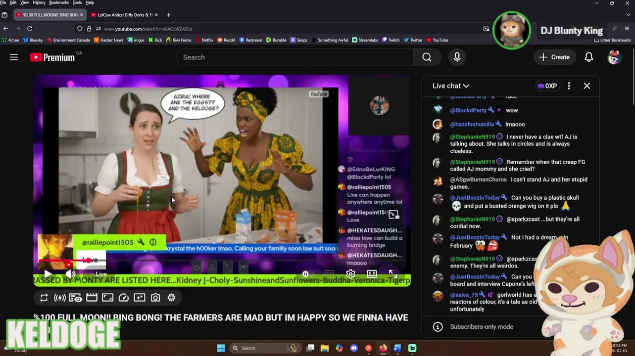
Task: Click the Create button
Action: [555, 57]
